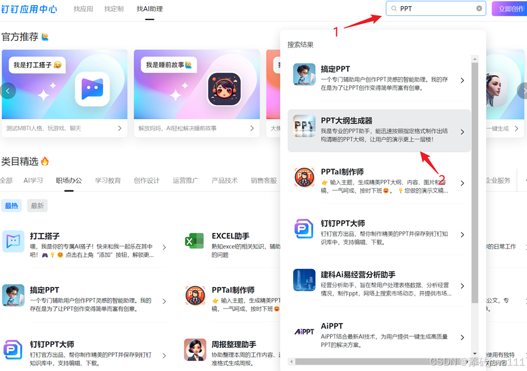Image resolution: width=527 pixels, height=371 pixels.
Task: Select the 产品技术 category tab
Action: [225, 181]
